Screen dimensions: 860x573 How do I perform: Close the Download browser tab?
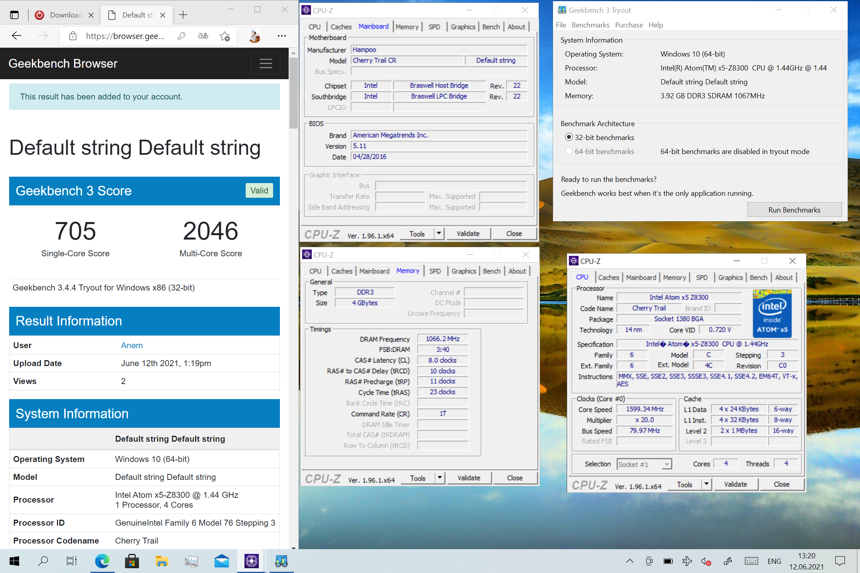pos(91,15)
